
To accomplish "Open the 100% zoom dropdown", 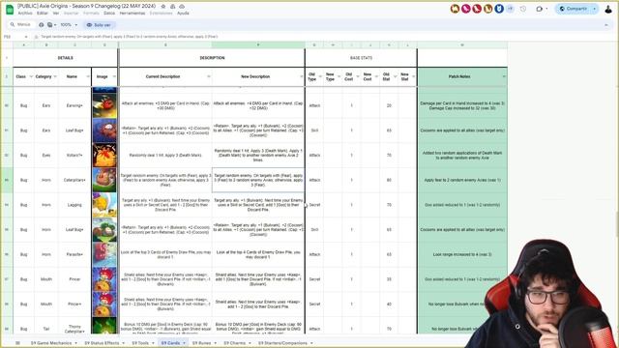I will click(x=69, y=24).
